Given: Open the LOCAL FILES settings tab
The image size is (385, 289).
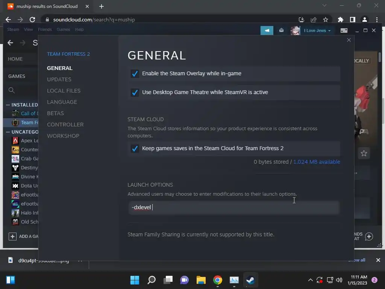Looking at the screenshot, I should pyautogui.click(x=64, y=91).
